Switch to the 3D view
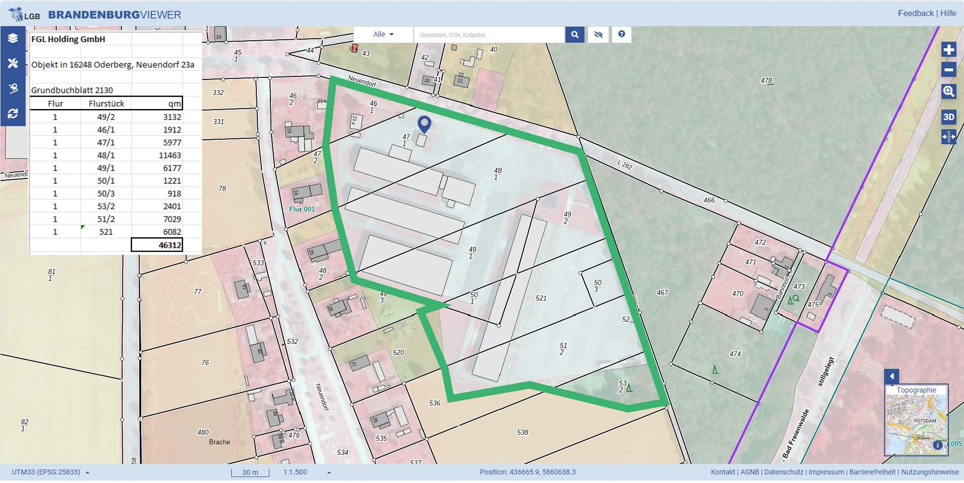Viewport: 964px width, 483px height. (948, 117)
